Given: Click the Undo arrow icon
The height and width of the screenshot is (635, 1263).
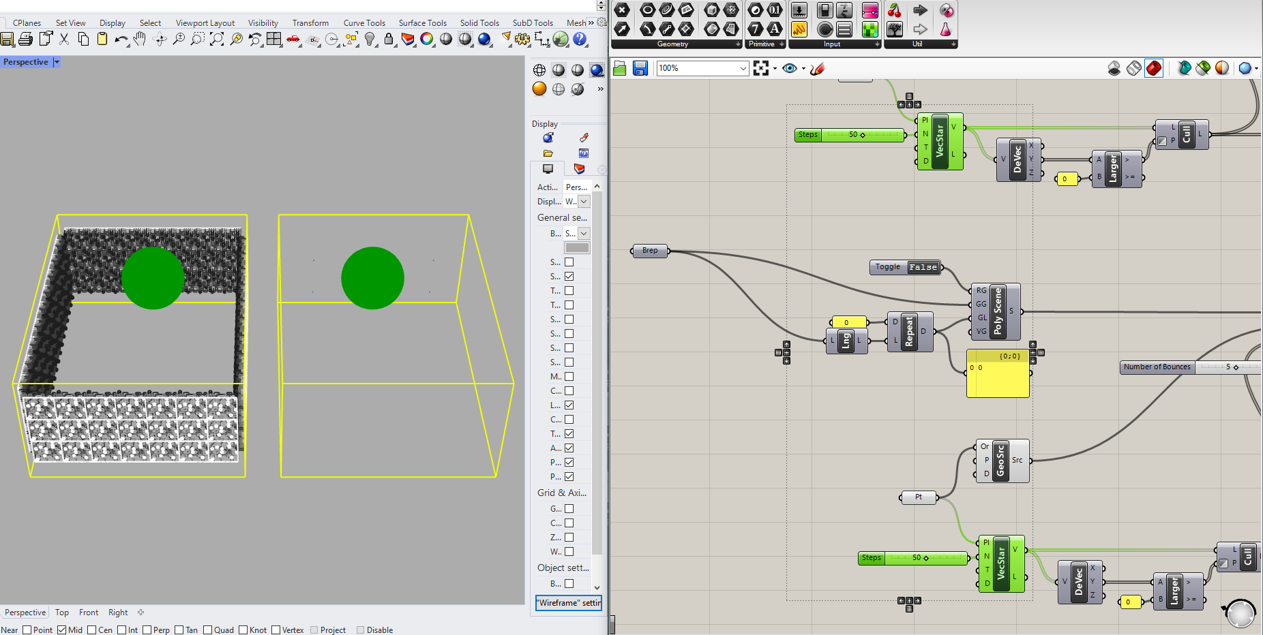Looking at the screenshot, I should pos(121,39).
